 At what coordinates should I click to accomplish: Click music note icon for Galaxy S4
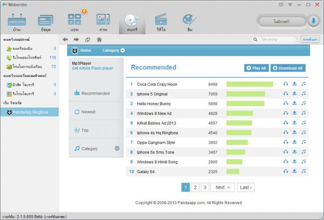304,171
